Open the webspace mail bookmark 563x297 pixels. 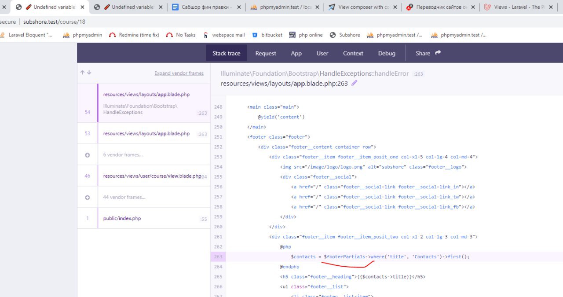pos(224,35)
